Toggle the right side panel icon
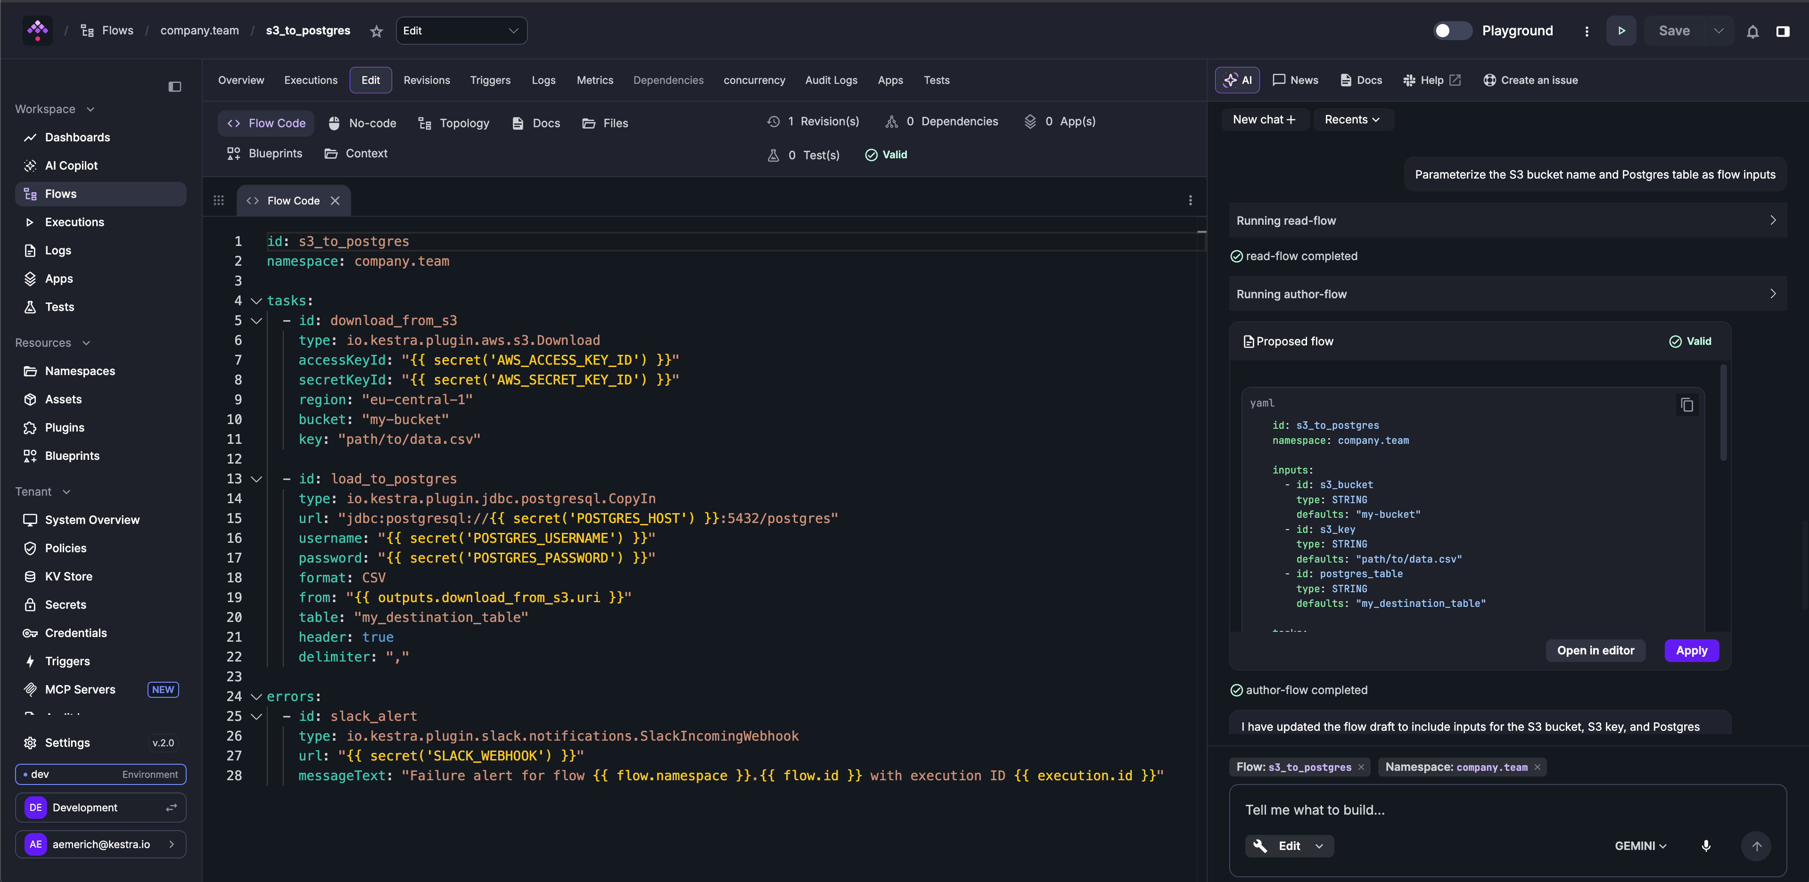Image resolution: width=1809 pixels, height=882 pixels. 1782,31
